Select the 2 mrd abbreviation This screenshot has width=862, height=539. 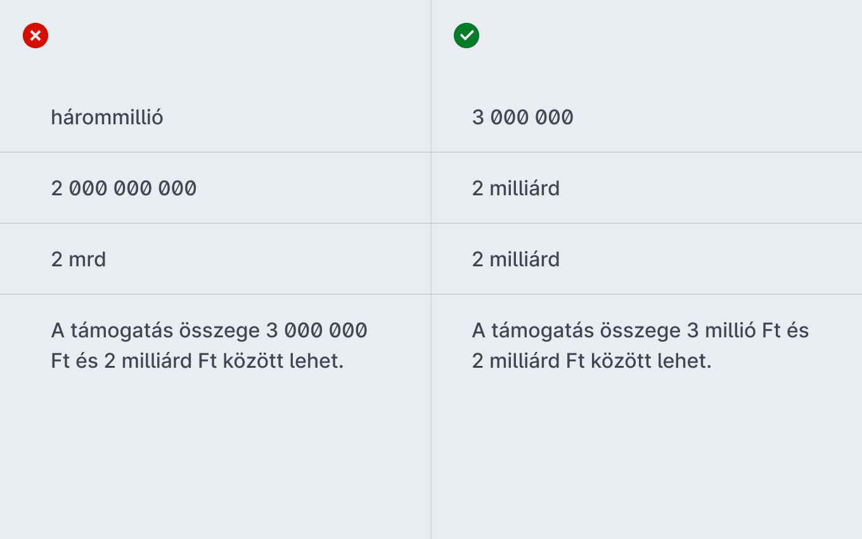tap(79, 259)
